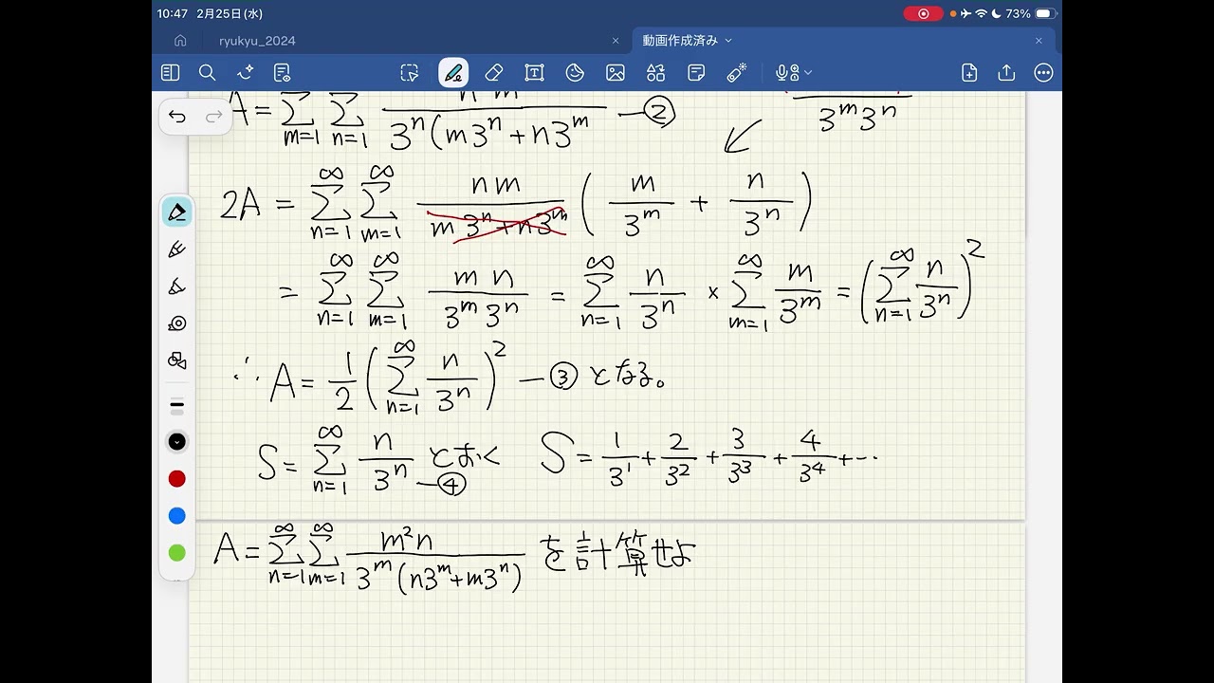1214x683 pixels.
Task: Tap the handwritten となる text
Action: [x=626, y=378]
